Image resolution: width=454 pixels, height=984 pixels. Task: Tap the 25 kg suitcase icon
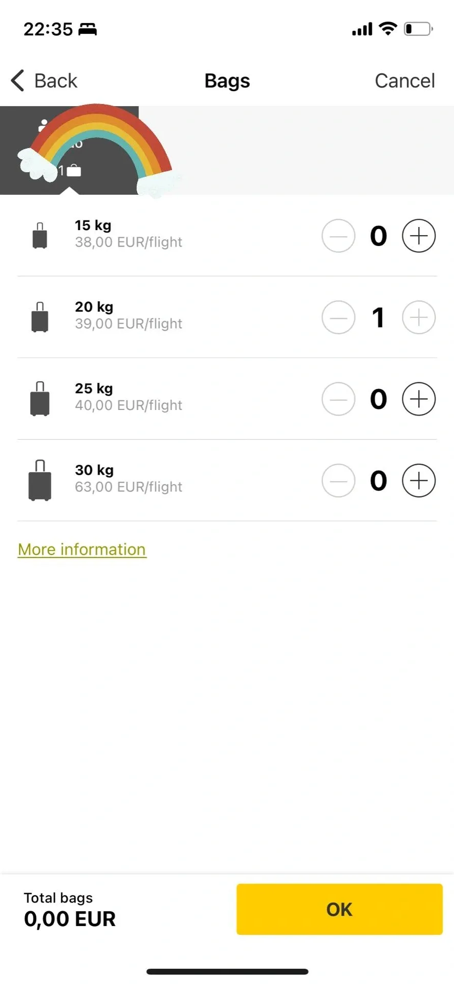point(40,399)
